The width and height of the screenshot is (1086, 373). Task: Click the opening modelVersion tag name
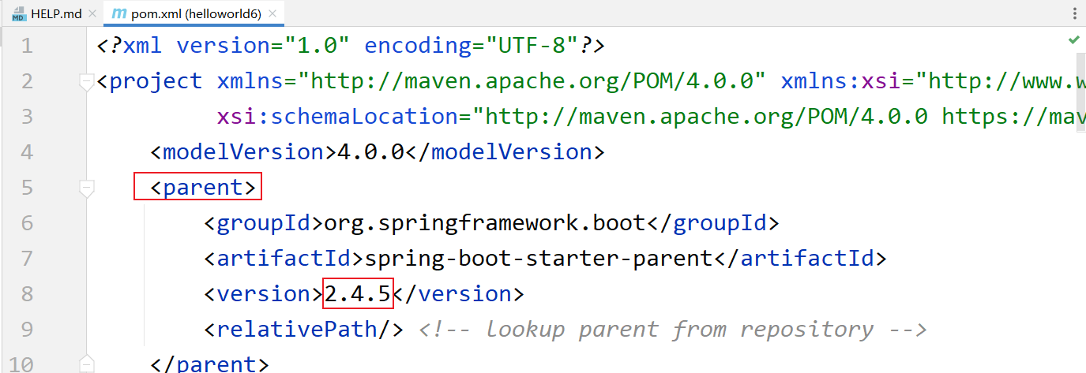[245, 151]
